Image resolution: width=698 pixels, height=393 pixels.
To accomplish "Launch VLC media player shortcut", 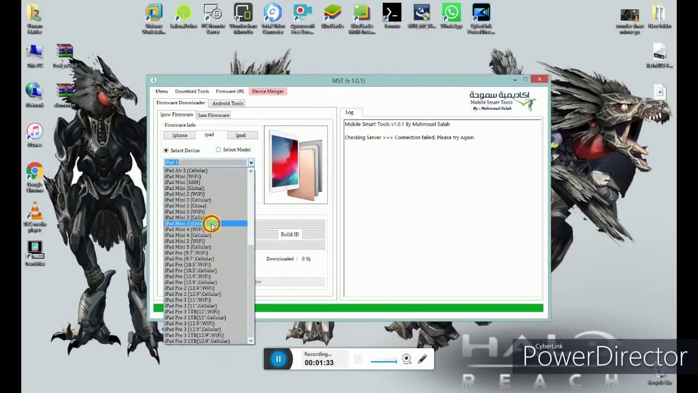I will [35, 217].
